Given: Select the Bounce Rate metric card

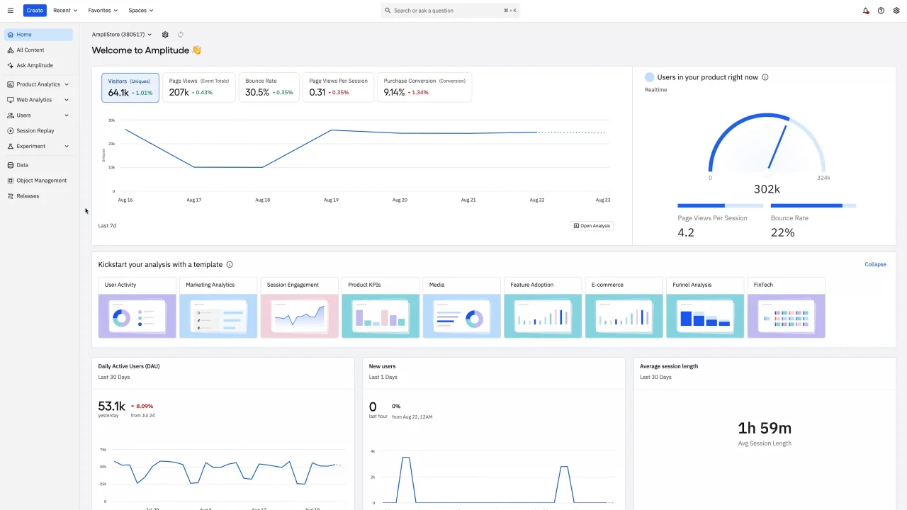Looking at the screenshot, I should [x=269, y=86].
